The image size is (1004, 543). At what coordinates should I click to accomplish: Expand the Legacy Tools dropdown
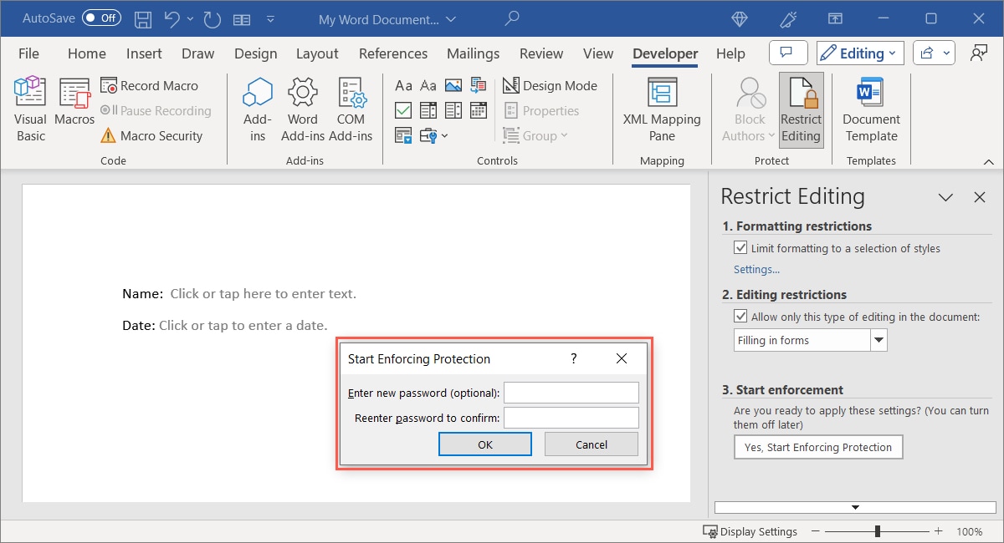tap(444, 135)
